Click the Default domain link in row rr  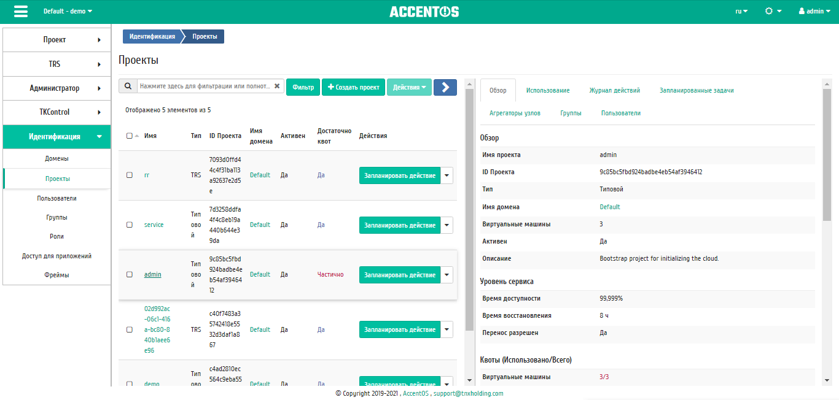click(260, 175)
